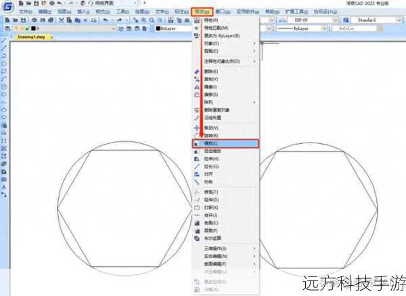This screenshot has height=296, width=406.
Task: Expand the 对象(O) submenu
Action: click(x=226, y=43)
